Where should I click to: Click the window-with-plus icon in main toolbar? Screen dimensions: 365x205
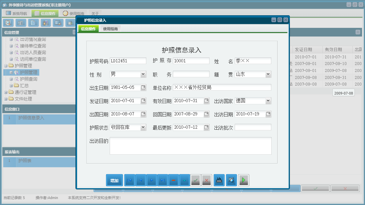pos(70,23)
